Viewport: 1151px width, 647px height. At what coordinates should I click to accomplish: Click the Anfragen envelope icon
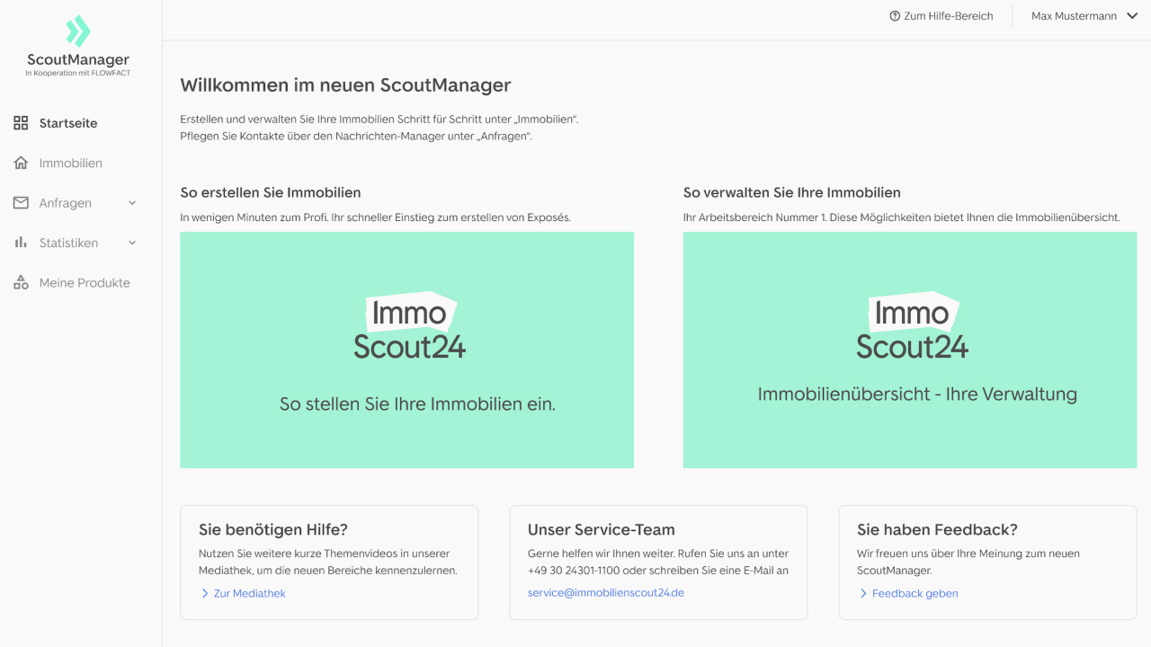coord(21,203)
